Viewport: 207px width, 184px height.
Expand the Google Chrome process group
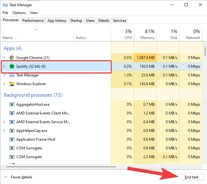(4, 58)
